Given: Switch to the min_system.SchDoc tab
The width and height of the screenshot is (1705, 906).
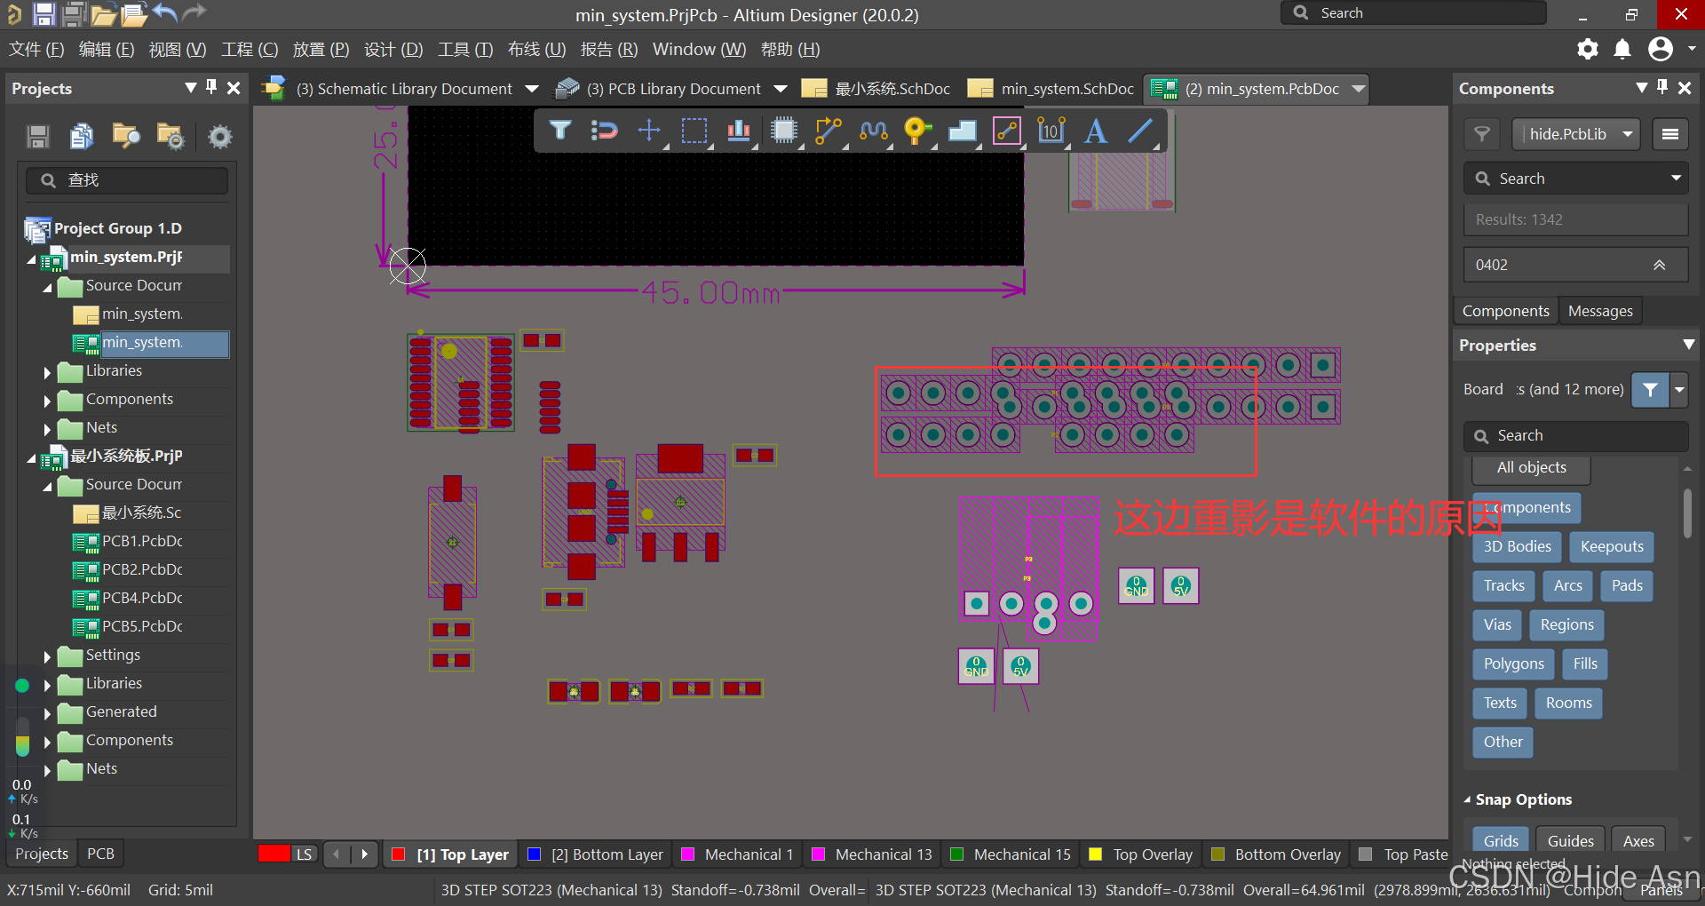Looking at the screenshot, I should pyautogui.click(x=1051, y=89).
